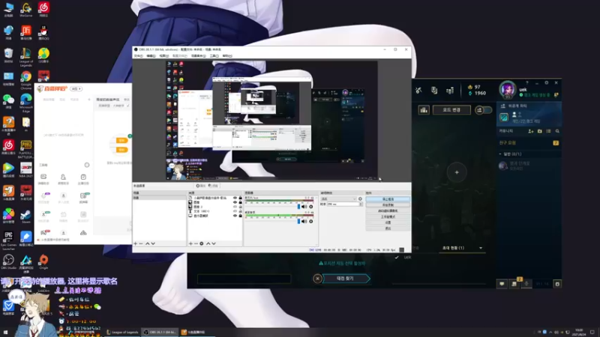This screenshot has height=337, width=600.
Task: Open the last OBS menu bar item
Action: 227,55
